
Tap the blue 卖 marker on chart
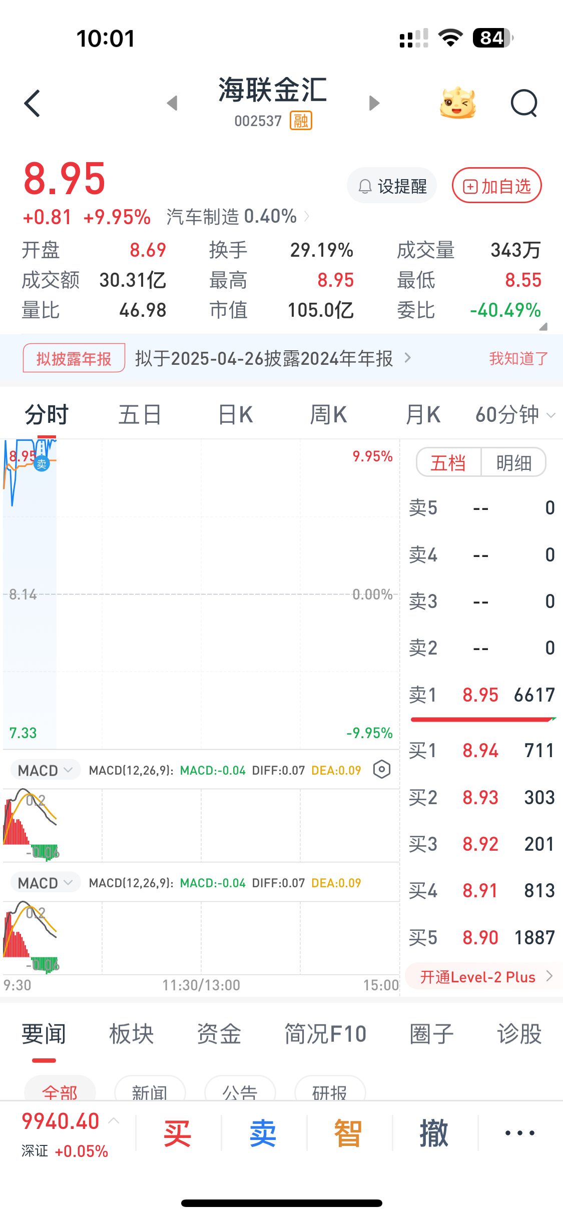42,464
